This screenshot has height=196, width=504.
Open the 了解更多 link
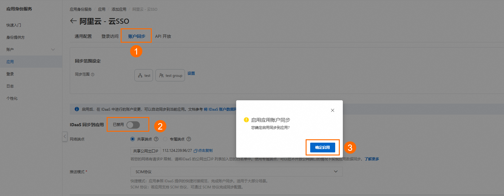click(x=372, y=159)
